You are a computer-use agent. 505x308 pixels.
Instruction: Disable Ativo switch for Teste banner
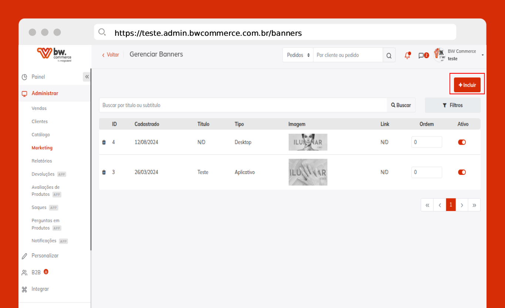click(x=462, y=172)
